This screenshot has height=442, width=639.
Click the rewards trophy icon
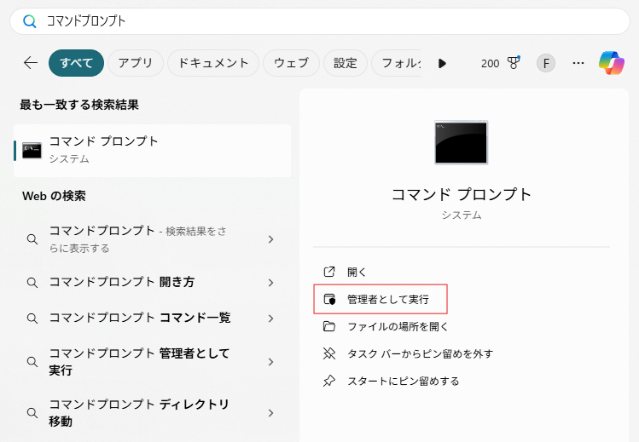pos(514,63)
